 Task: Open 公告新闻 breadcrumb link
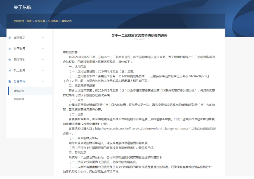click(x=53, y=21)
